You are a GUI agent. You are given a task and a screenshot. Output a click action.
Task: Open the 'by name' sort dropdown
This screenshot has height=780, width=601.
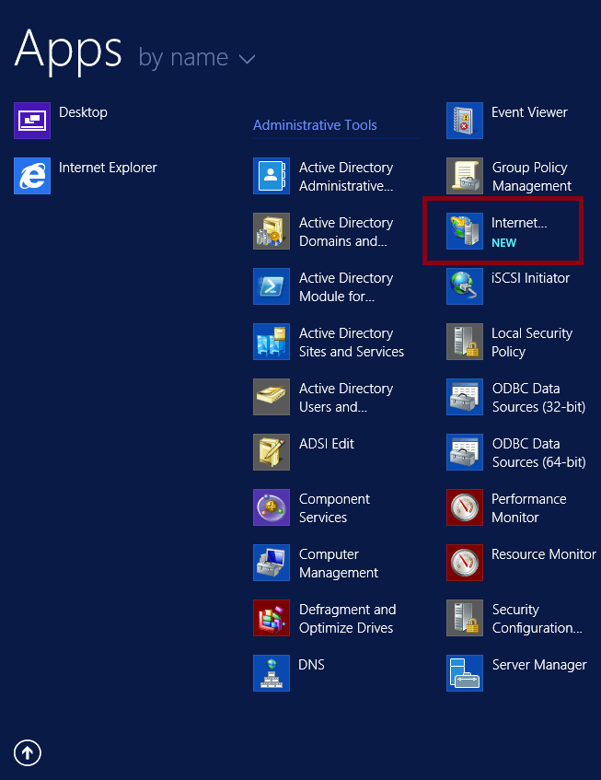[x=197, y=58]
